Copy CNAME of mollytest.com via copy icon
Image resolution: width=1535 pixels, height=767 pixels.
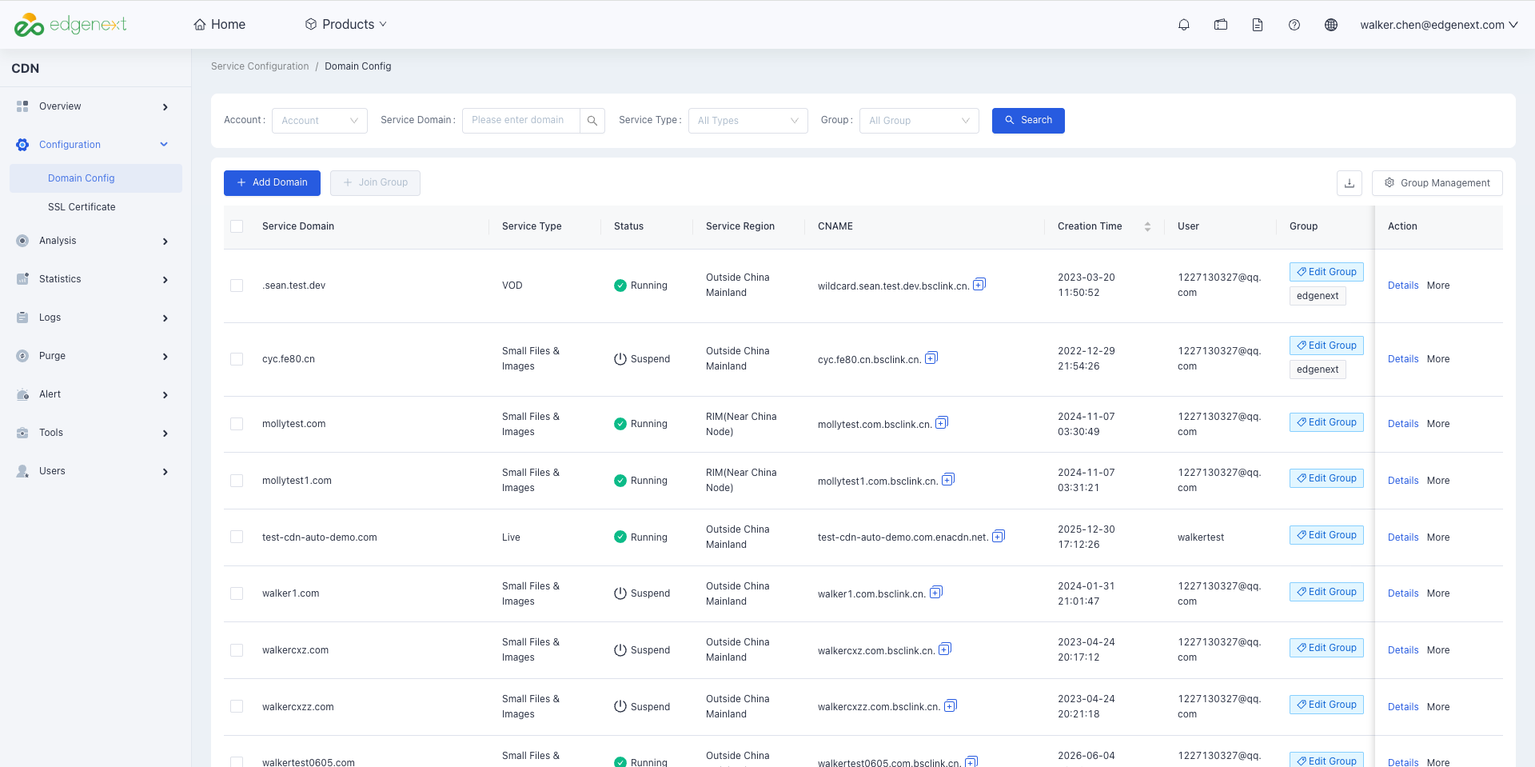(942, 422)
